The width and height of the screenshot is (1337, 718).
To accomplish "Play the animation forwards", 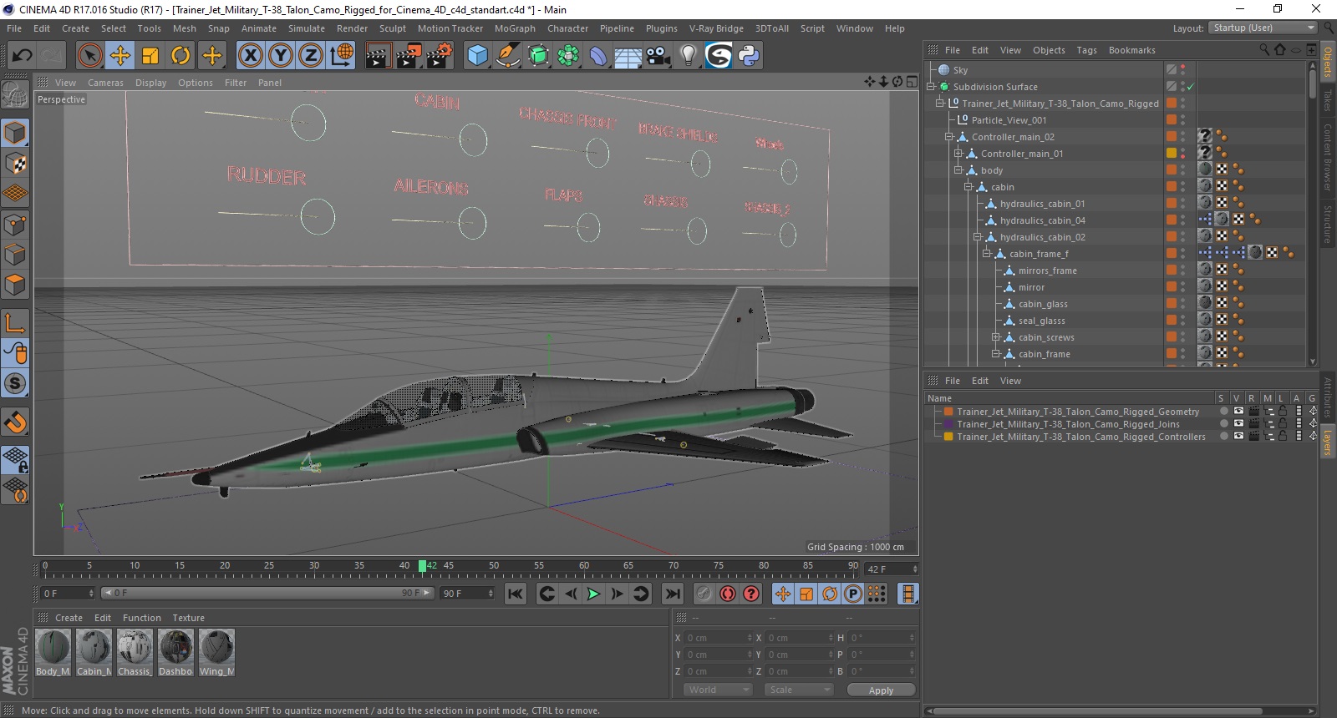I will pos(593,594).
